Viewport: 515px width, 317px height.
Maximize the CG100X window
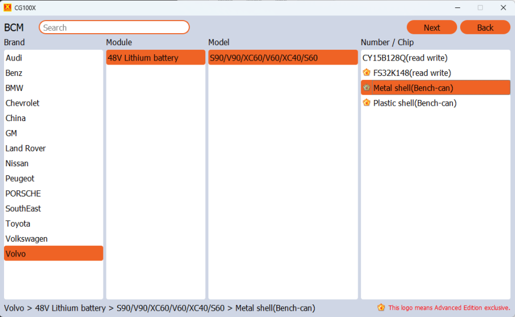(x=480, y=7)
